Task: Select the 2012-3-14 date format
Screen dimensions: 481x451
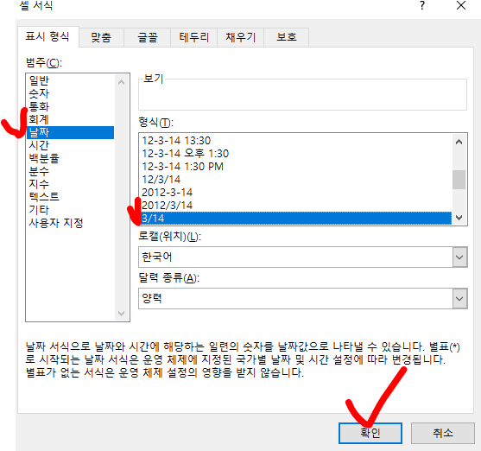Action: point(296,193)
